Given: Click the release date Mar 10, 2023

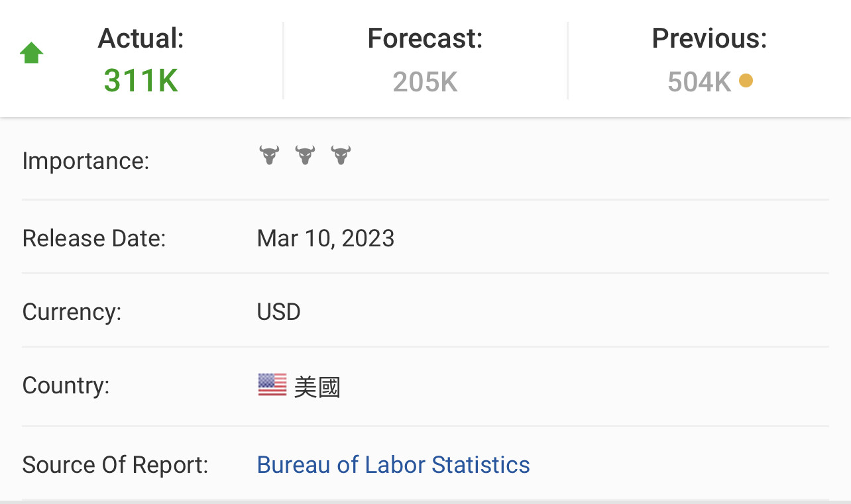Looking at the screenshot, I should 325,238.
